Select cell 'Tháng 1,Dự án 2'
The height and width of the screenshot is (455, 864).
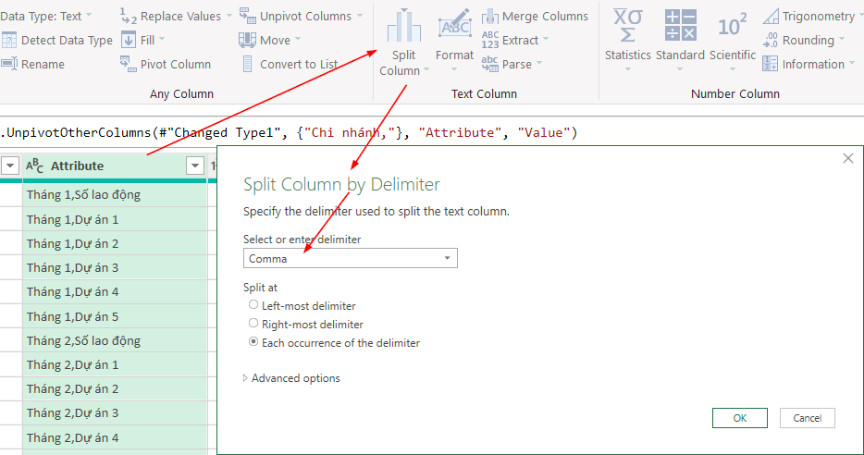point(115,243)
